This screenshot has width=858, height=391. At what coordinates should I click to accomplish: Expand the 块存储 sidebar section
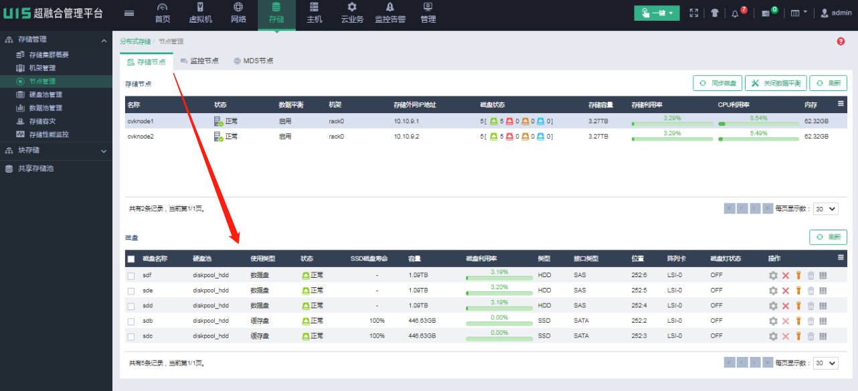coord(56,151)
